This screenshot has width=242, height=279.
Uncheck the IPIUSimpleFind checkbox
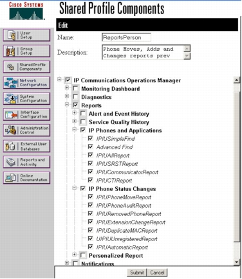91,138
